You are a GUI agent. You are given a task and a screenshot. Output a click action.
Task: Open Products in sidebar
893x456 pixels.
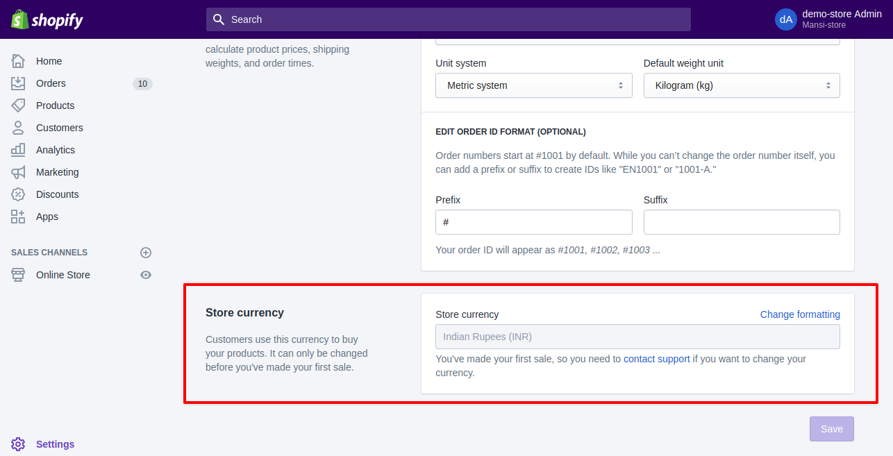[x=55, y=105]
